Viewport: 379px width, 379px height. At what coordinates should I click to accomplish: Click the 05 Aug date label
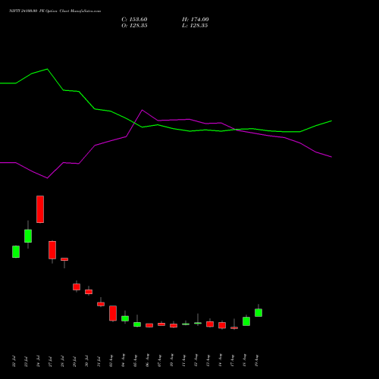[135, 361]
